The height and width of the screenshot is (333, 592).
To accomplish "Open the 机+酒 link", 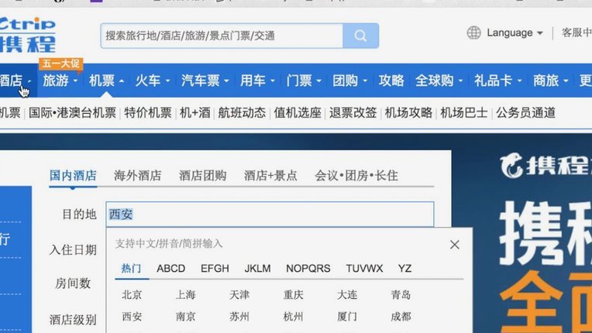I will pos(194,113).
